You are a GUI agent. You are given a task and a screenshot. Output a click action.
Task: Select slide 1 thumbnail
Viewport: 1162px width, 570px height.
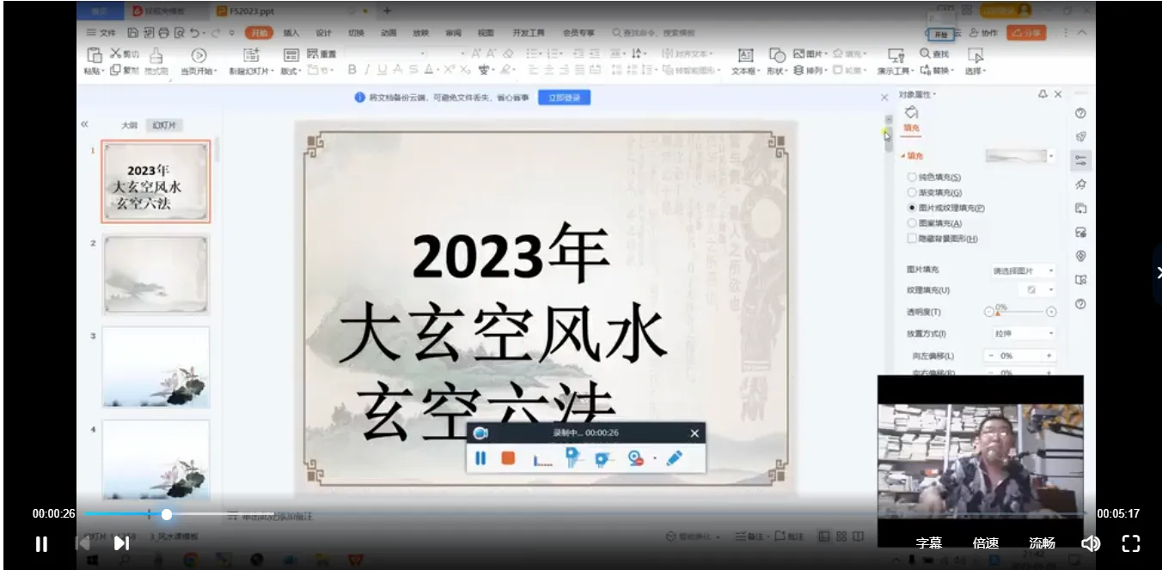pyautogui.click(x=156, y=182)
